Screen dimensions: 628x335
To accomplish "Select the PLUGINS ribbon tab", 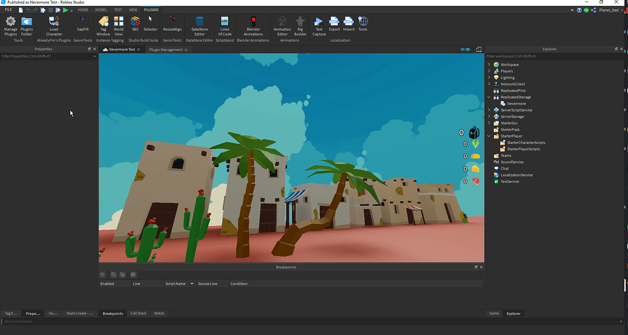I will tap(151, 10).
